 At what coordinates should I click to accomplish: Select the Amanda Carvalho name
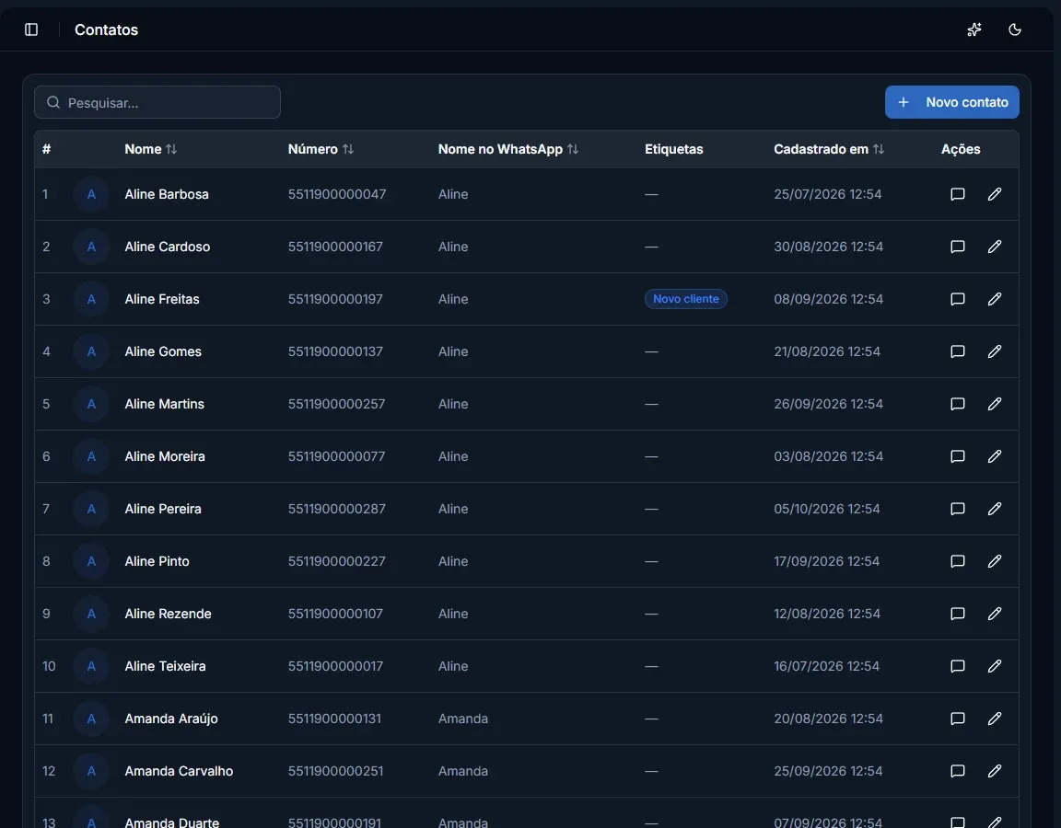point(179,771)
